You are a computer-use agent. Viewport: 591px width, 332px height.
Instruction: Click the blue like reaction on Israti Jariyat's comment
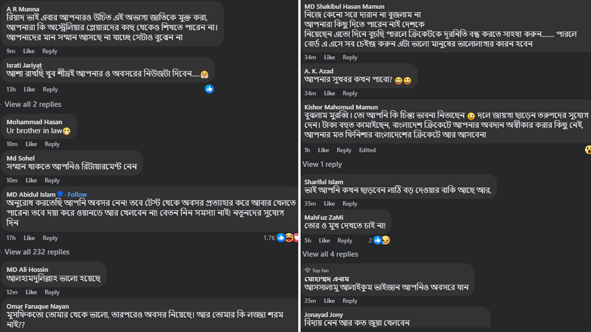(209, 89)
